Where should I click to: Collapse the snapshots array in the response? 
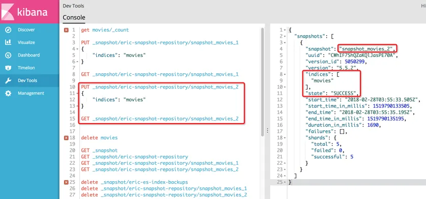[x=285, y=37]
